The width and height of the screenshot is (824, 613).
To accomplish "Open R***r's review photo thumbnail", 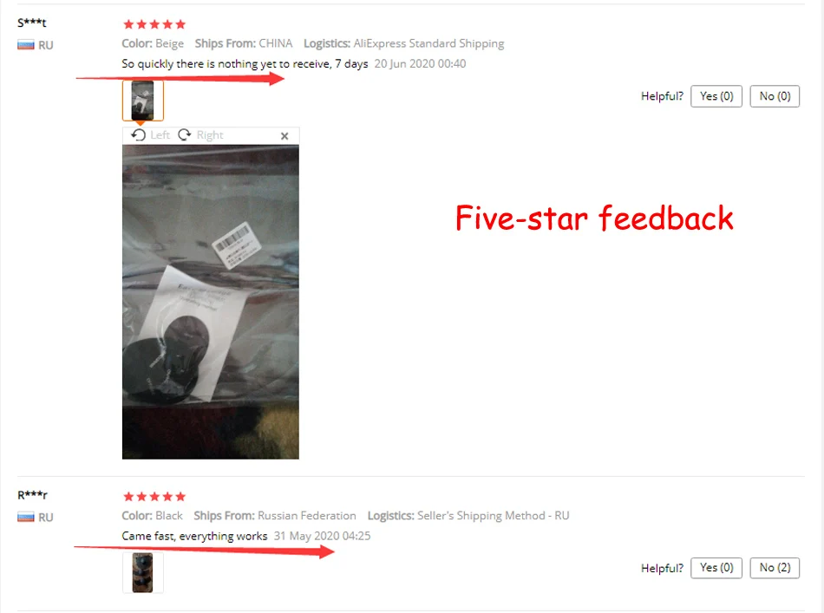I will pos(143,572).
